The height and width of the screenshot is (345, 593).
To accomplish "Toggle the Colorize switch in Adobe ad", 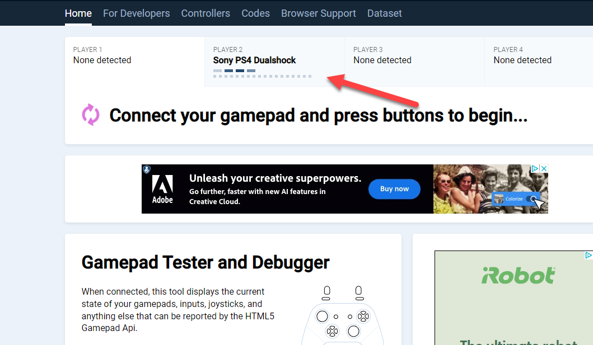I will click(x=532, y=199).
